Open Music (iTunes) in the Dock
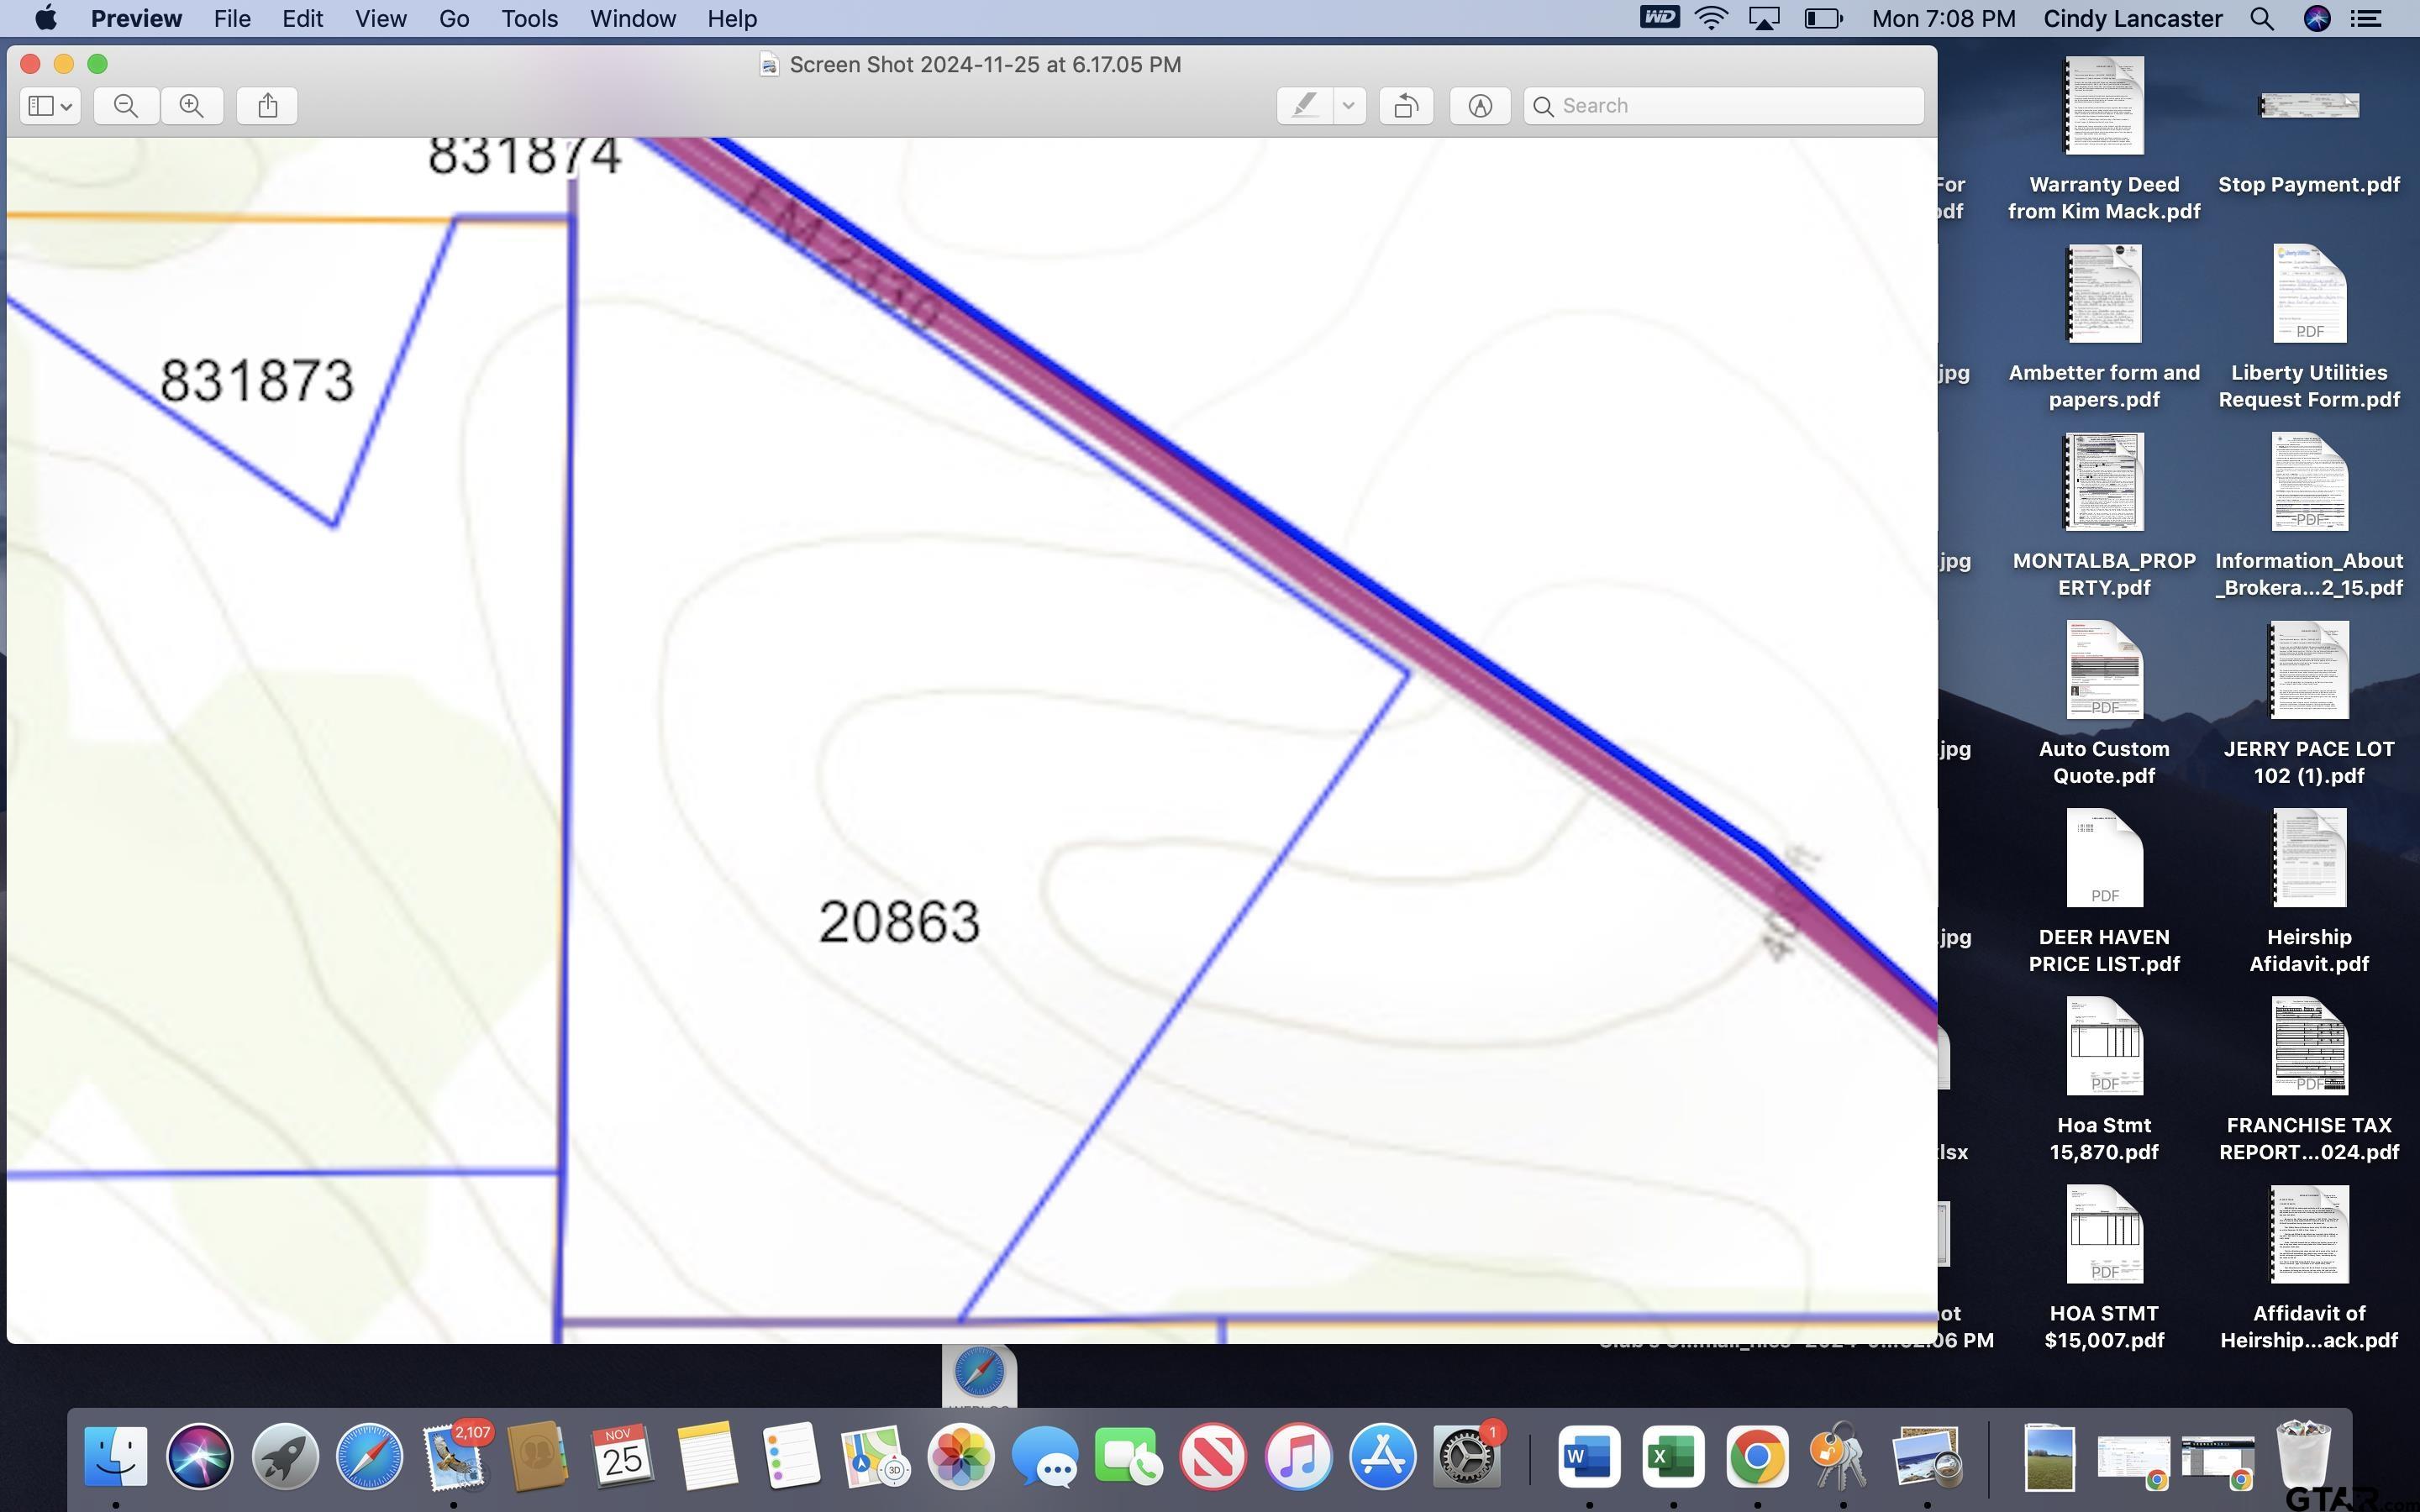The width and height of the screenshot is (2420, 1512). point(1298,1456)
